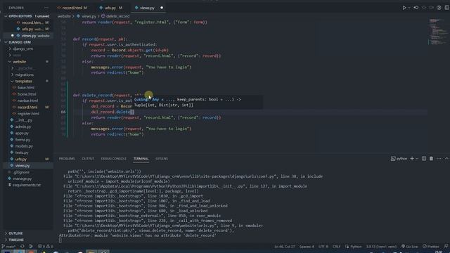Open errors and warnings count in status bar
This screenshot has height=253, width=450.
point(46,247)
